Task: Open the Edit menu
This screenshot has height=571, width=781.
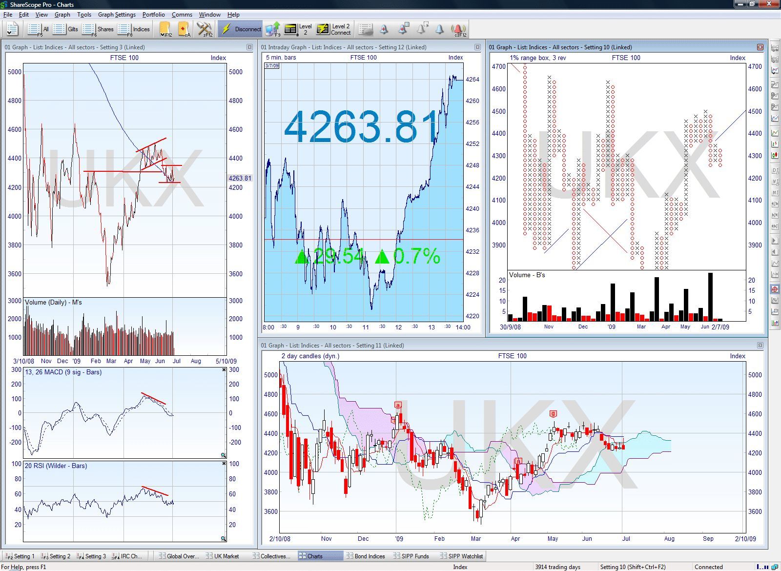Action: [x=24, y=15]
